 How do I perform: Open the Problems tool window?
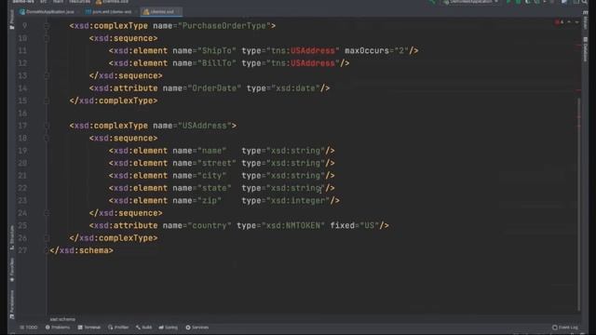(x=58, y=327)
